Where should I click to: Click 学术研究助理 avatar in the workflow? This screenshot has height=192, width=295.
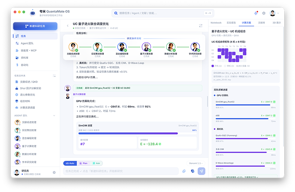195,47
